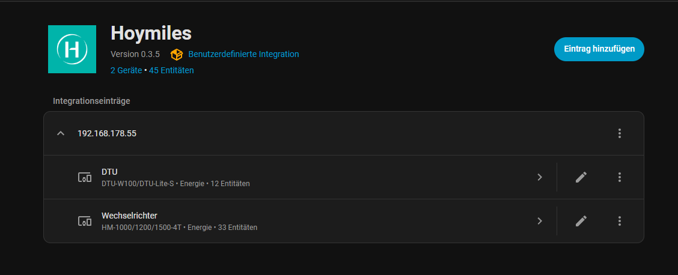Click the DTU device icon
This screenshot has width=678, height=275.
tap(85, 177)
